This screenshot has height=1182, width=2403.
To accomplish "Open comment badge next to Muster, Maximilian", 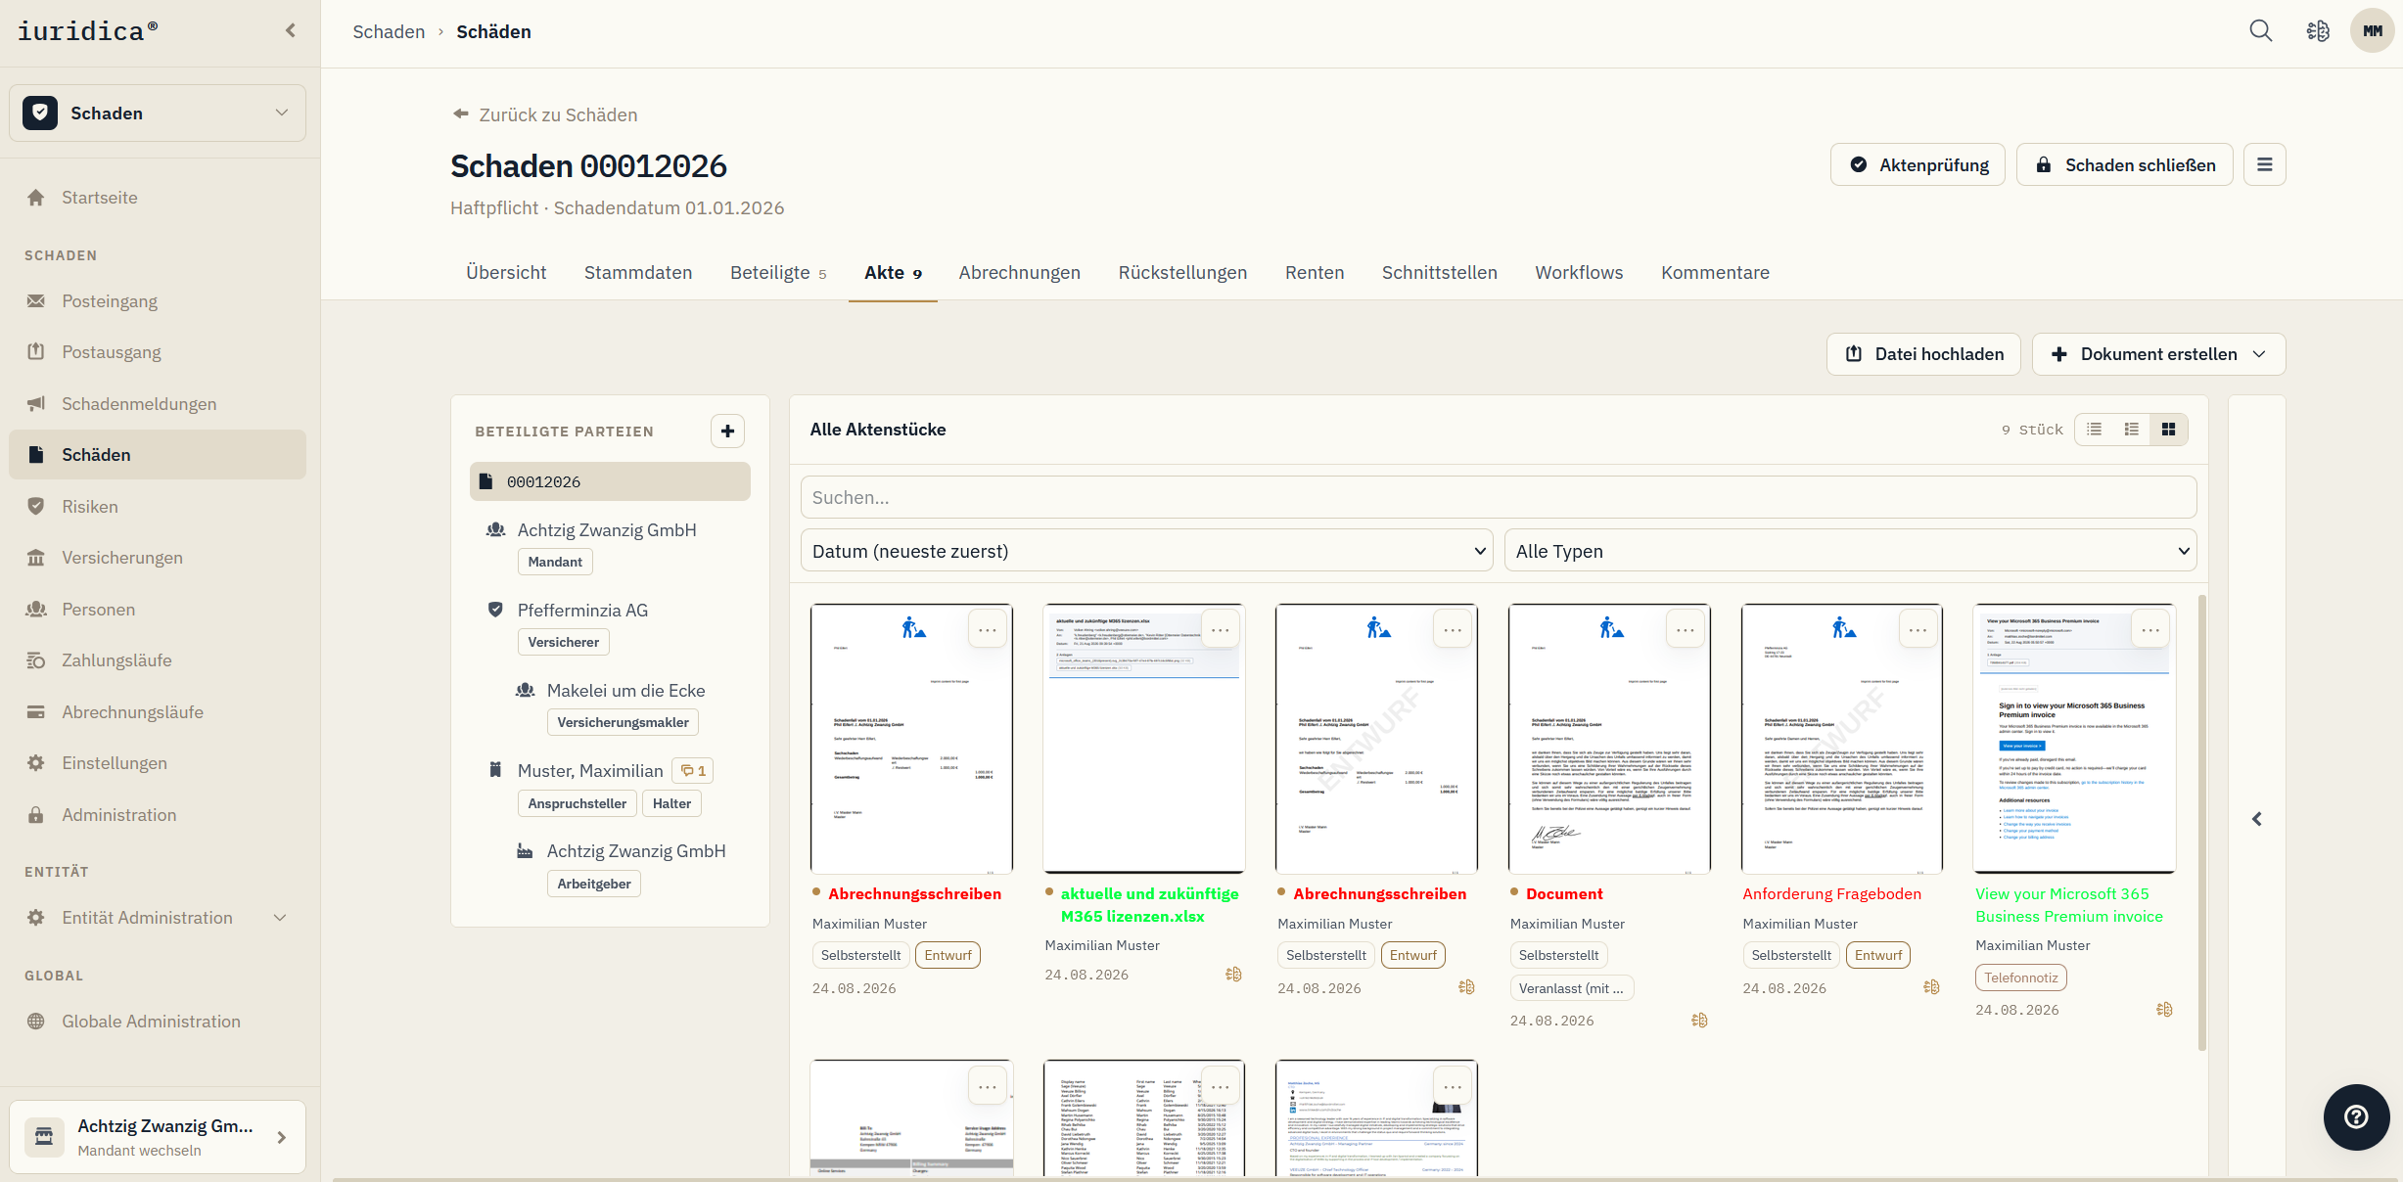I will tap(693, 771).
